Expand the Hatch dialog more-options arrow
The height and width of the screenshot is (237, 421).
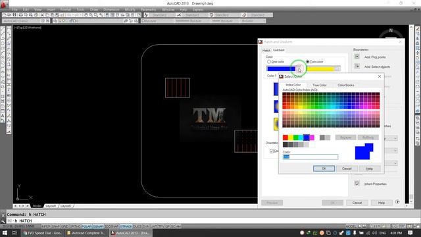pos(397,202)
